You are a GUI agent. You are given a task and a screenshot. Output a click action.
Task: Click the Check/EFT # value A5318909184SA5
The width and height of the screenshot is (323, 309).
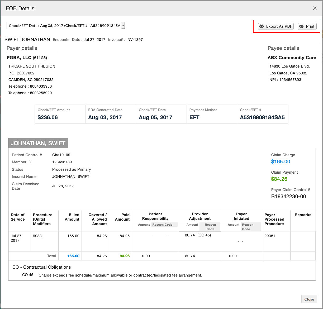pos(262,117)
